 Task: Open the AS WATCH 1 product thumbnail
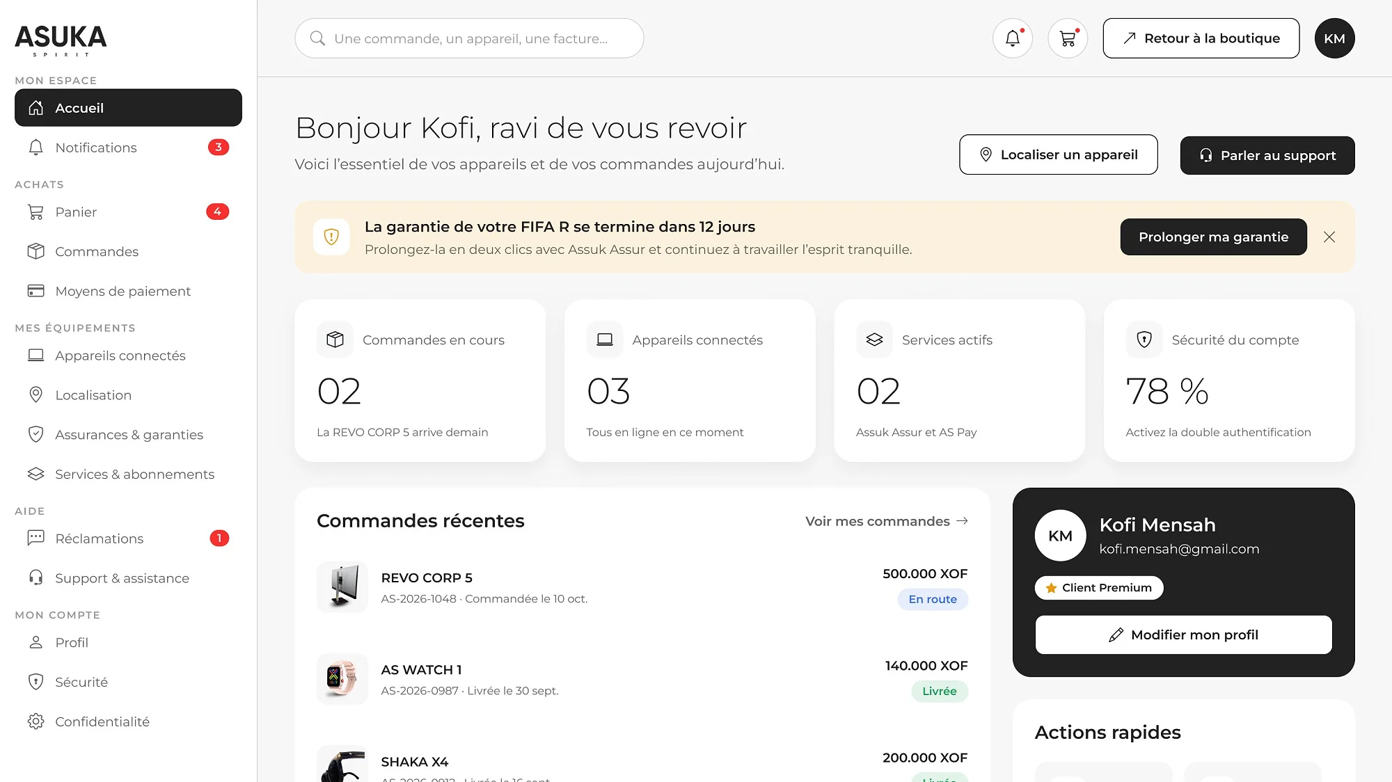coord(342,678)
